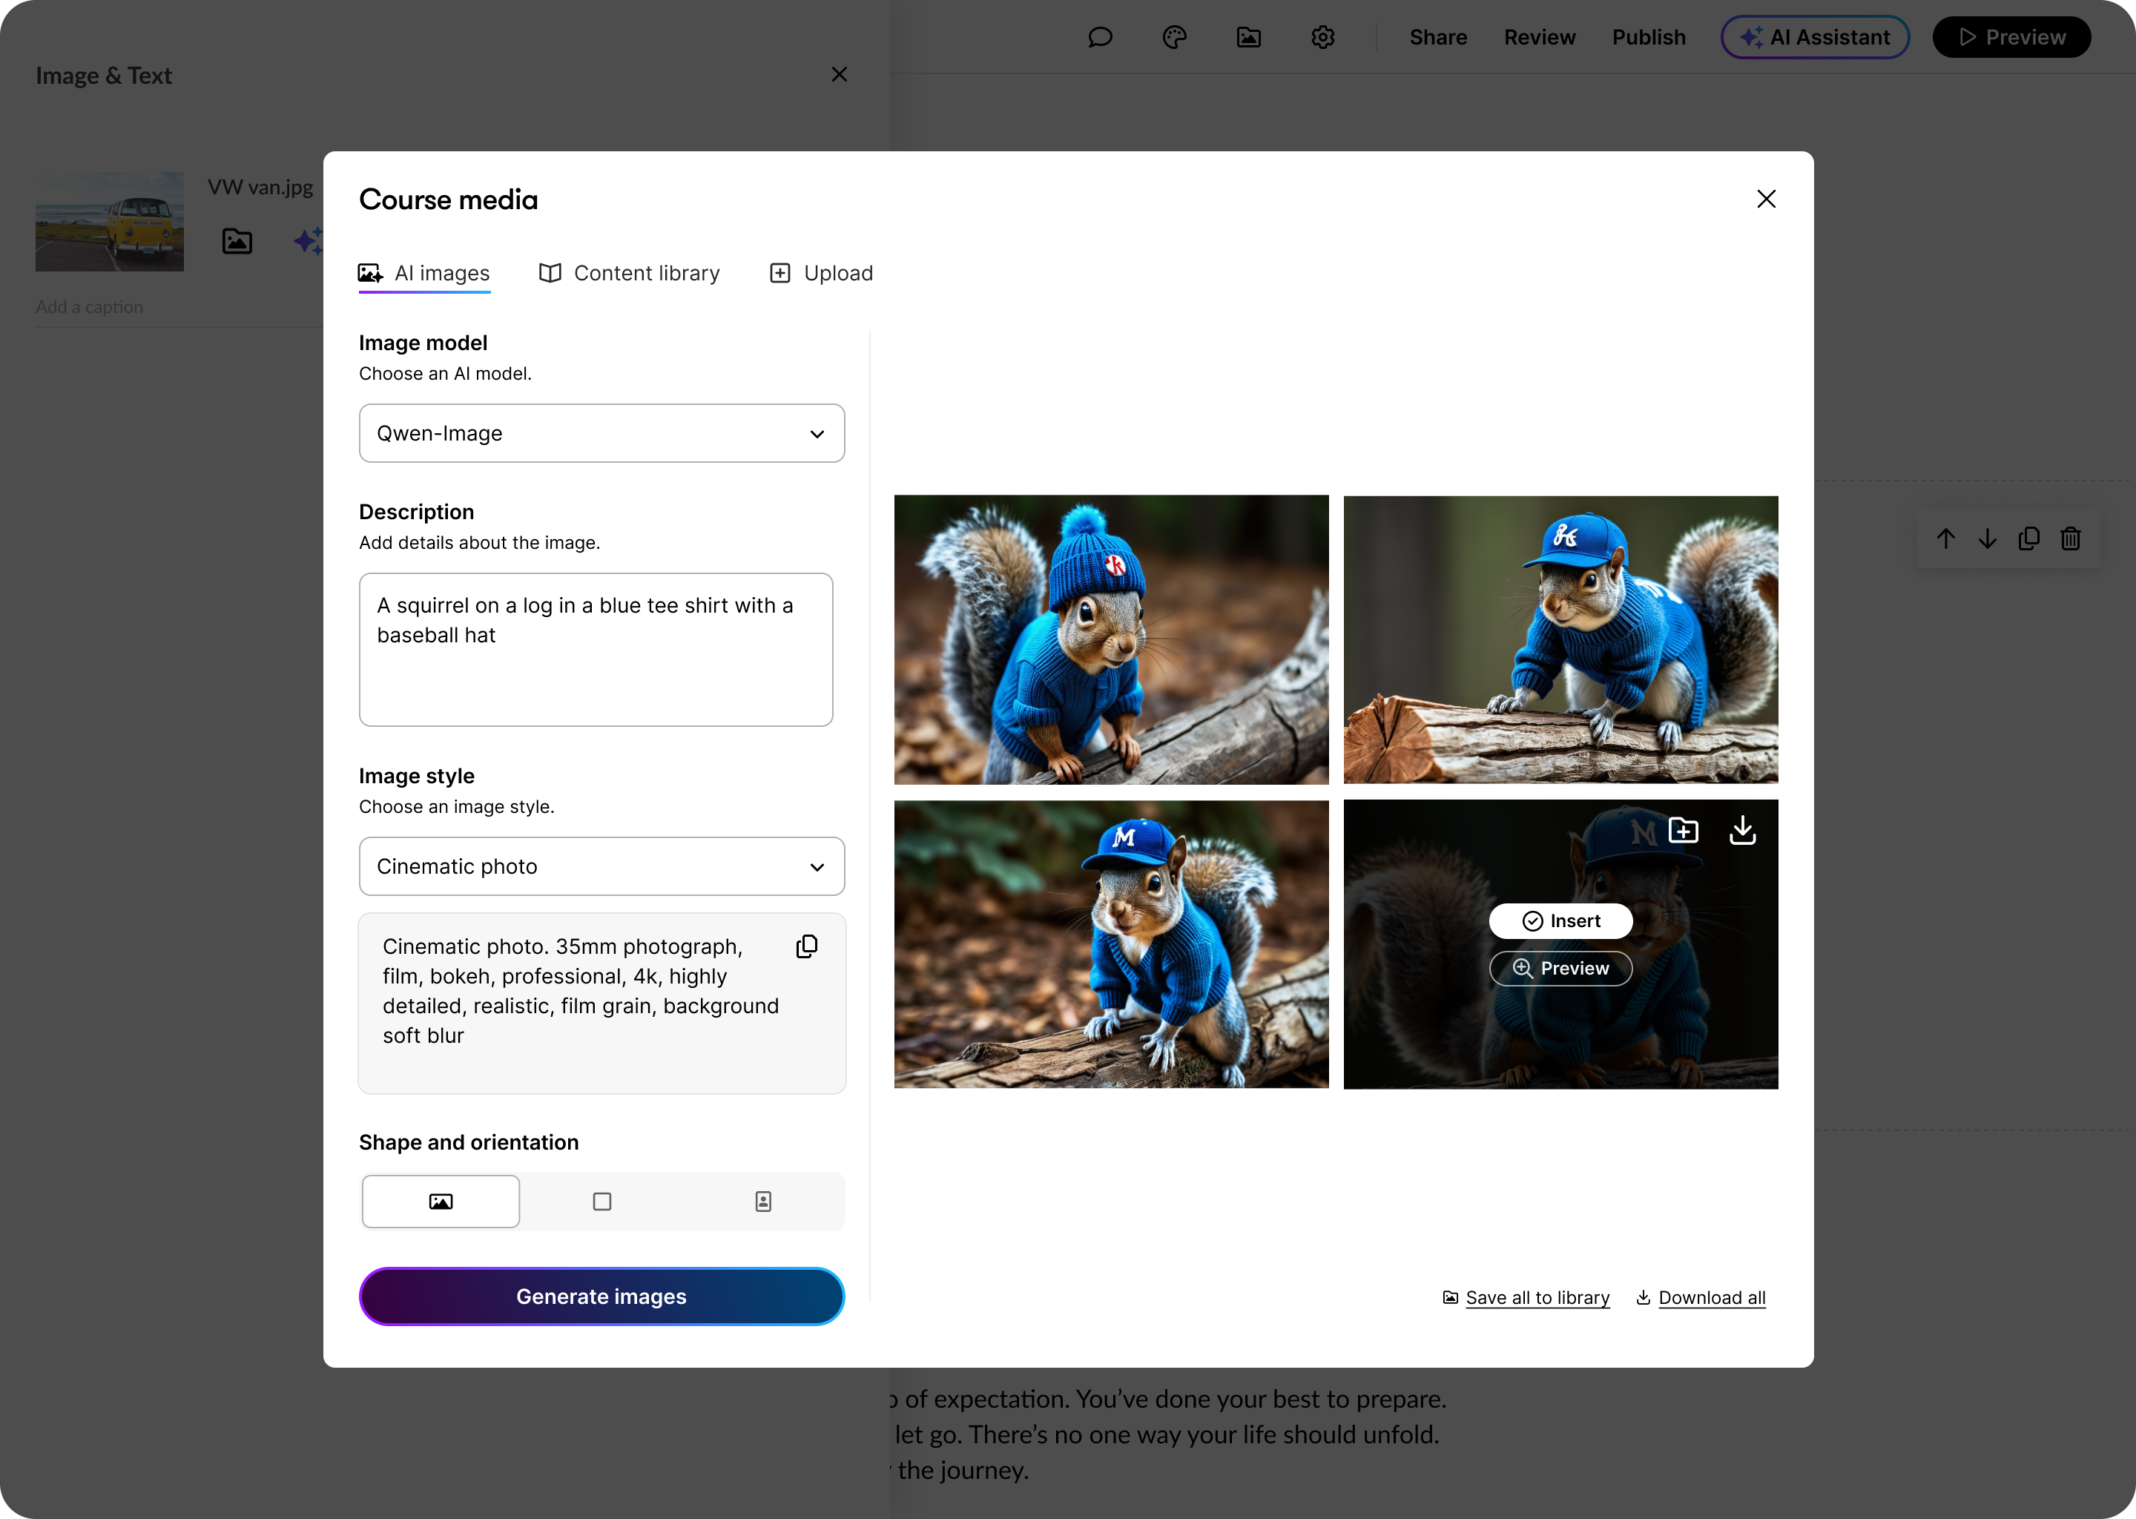Download the dark squirrel image
Screen dimensions: 2136x1519
(x=1743, y=831)
